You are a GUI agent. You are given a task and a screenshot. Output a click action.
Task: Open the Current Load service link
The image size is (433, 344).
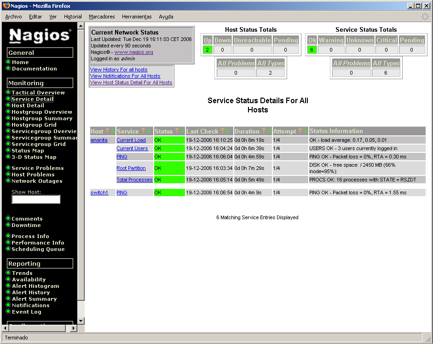pos(131,140)
